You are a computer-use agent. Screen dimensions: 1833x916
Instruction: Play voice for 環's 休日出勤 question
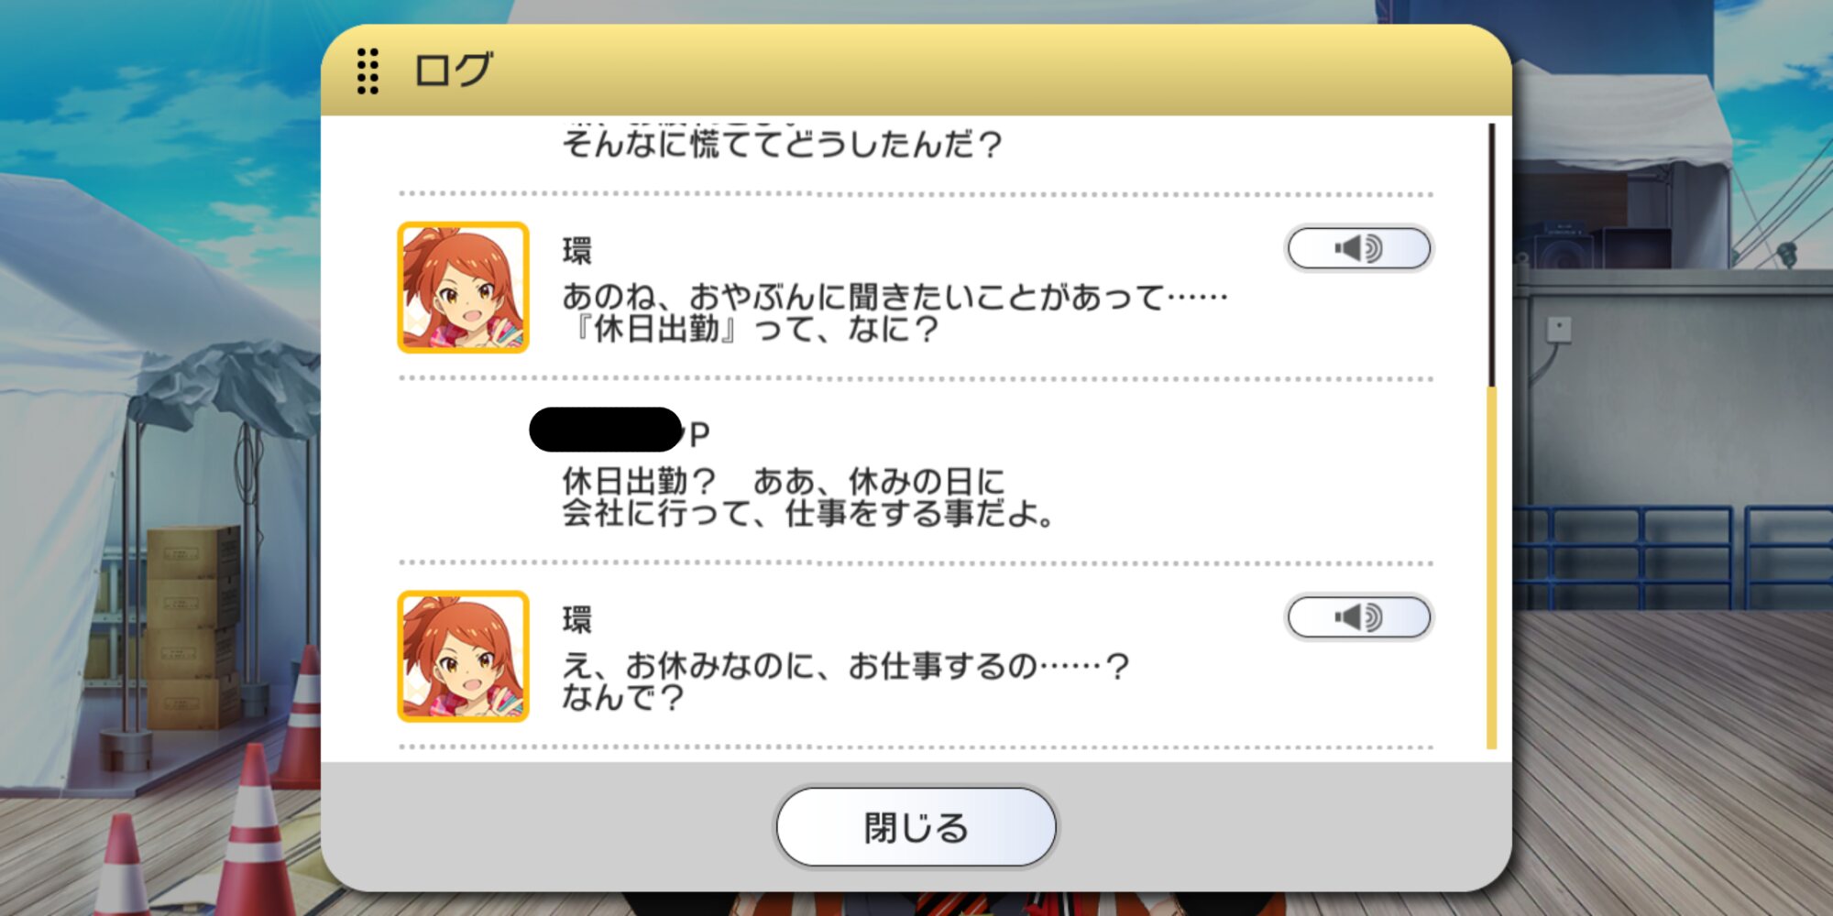[x=1359, y=248]
